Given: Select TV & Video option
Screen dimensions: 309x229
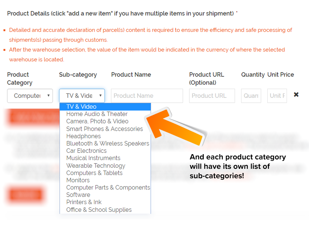Looking at the screenshot, I should pos(105,107).
